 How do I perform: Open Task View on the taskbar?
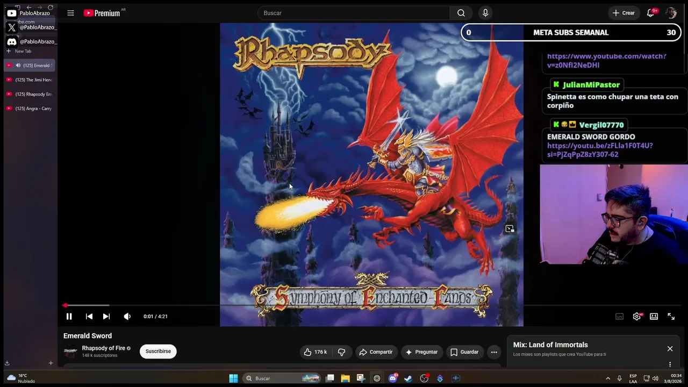pyautogui.click(x=330, y=378)
